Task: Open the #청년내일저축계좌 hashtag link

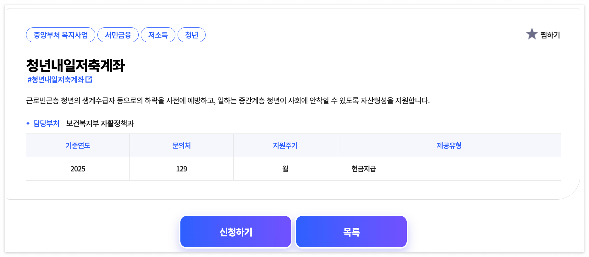Action: pos(57,79)
